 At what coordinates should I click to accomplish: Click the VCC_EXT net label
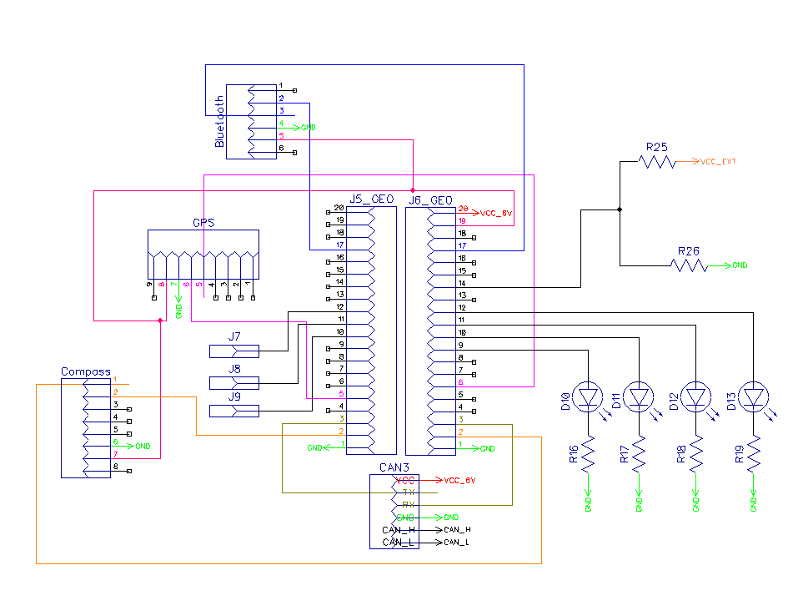point(718,161)
